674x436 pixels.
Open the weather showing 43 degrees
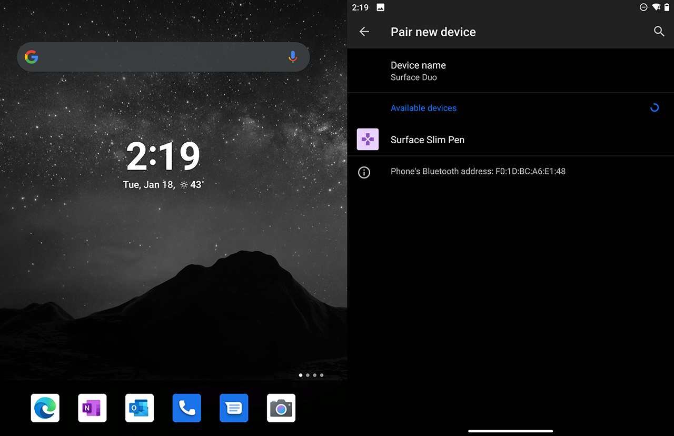[192, 185]
